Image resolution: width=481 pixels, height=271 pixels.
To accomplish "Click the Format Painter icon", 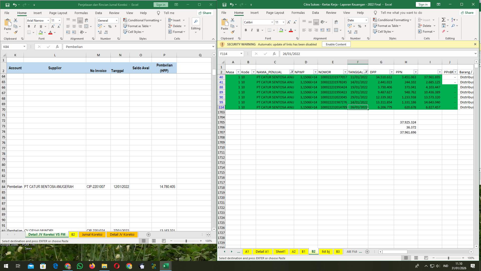I will (16, 32).
